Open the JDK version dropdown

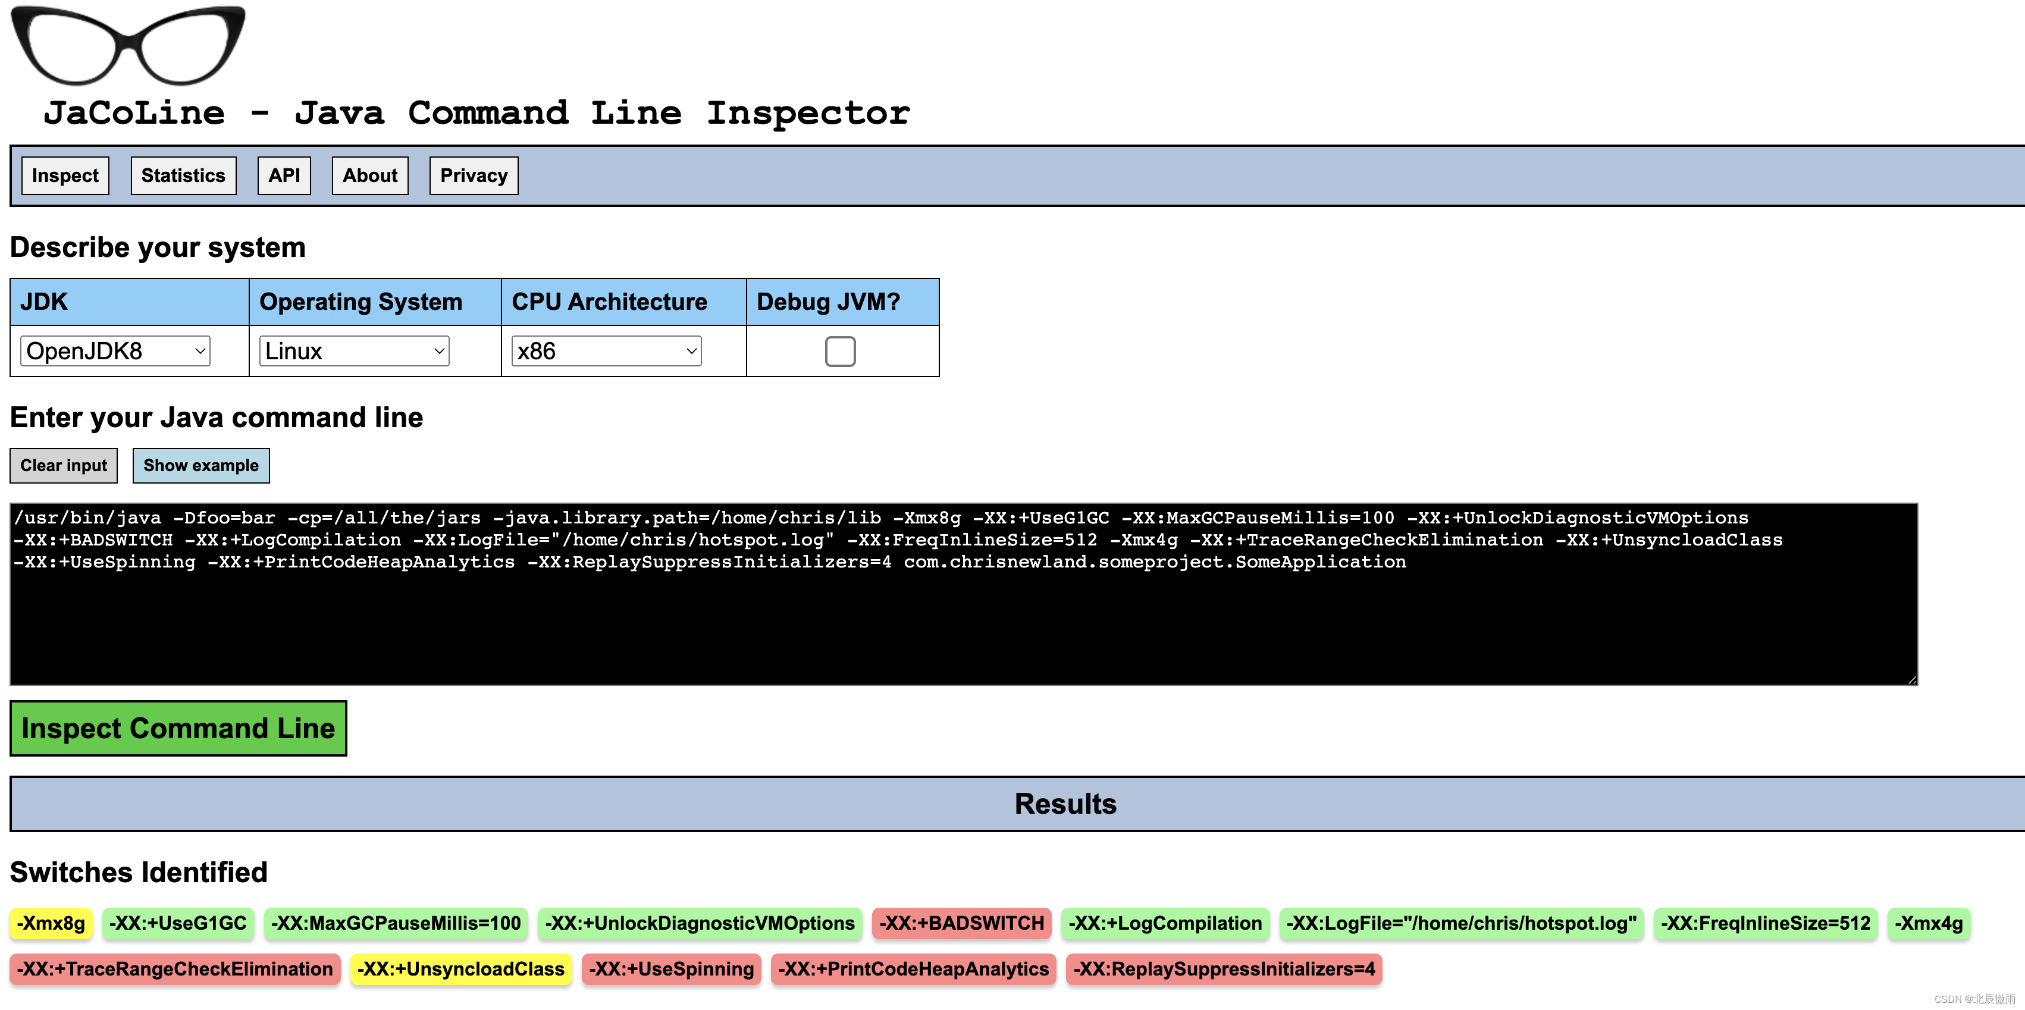coord(115,352)
